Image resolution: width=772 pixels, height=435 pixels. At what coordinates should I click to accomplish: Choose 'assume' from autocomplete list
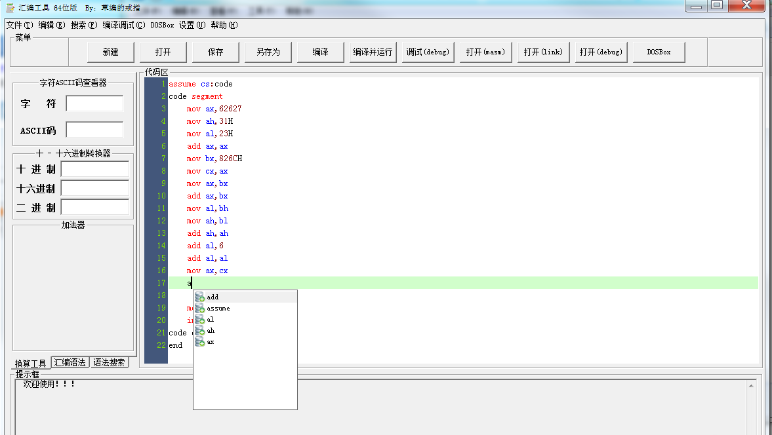[x=218, y=309]
